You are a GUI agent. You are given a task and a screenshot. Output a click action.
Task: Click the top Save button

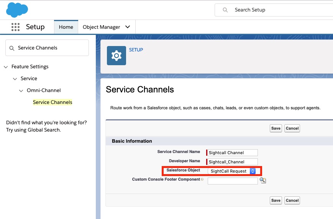click(x=276, y=128)
